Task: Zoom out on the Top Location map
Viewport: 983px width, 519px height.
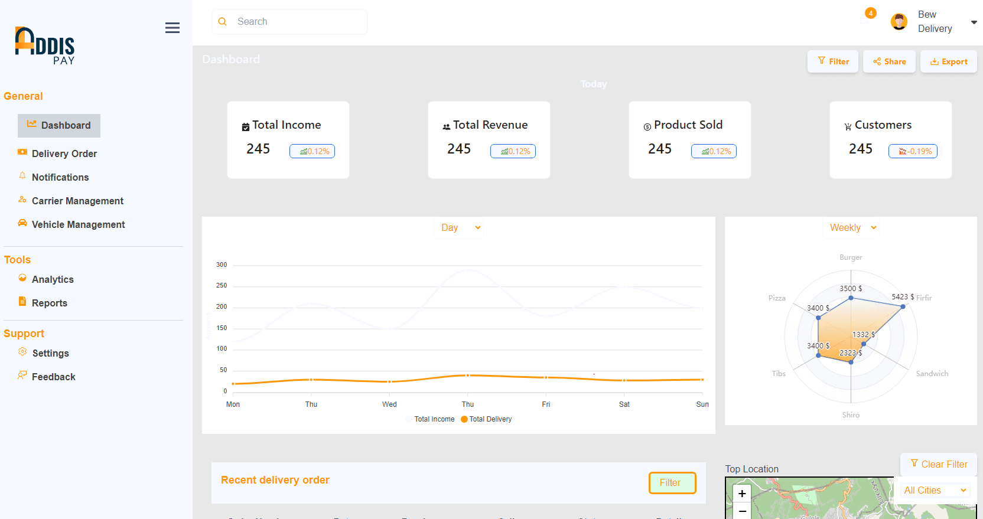Action: pos(742,511)
